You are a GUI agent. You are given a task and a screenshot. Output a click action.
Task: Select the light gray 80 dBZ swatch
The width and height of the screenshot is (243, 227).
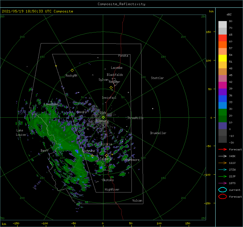[x=222, y=25]
